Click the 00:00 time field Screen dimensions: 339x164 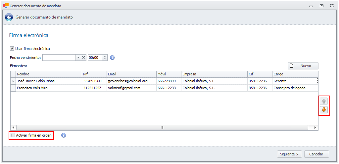point(95,58)
